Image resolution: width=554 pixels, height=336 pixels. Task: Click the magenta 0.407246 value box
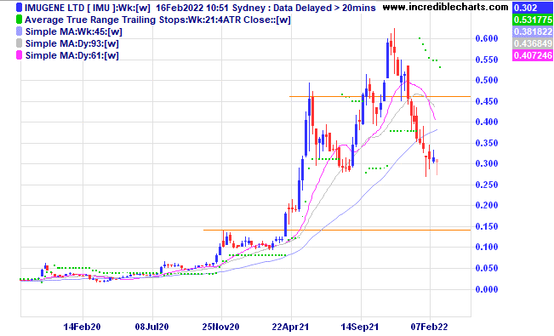533,55
